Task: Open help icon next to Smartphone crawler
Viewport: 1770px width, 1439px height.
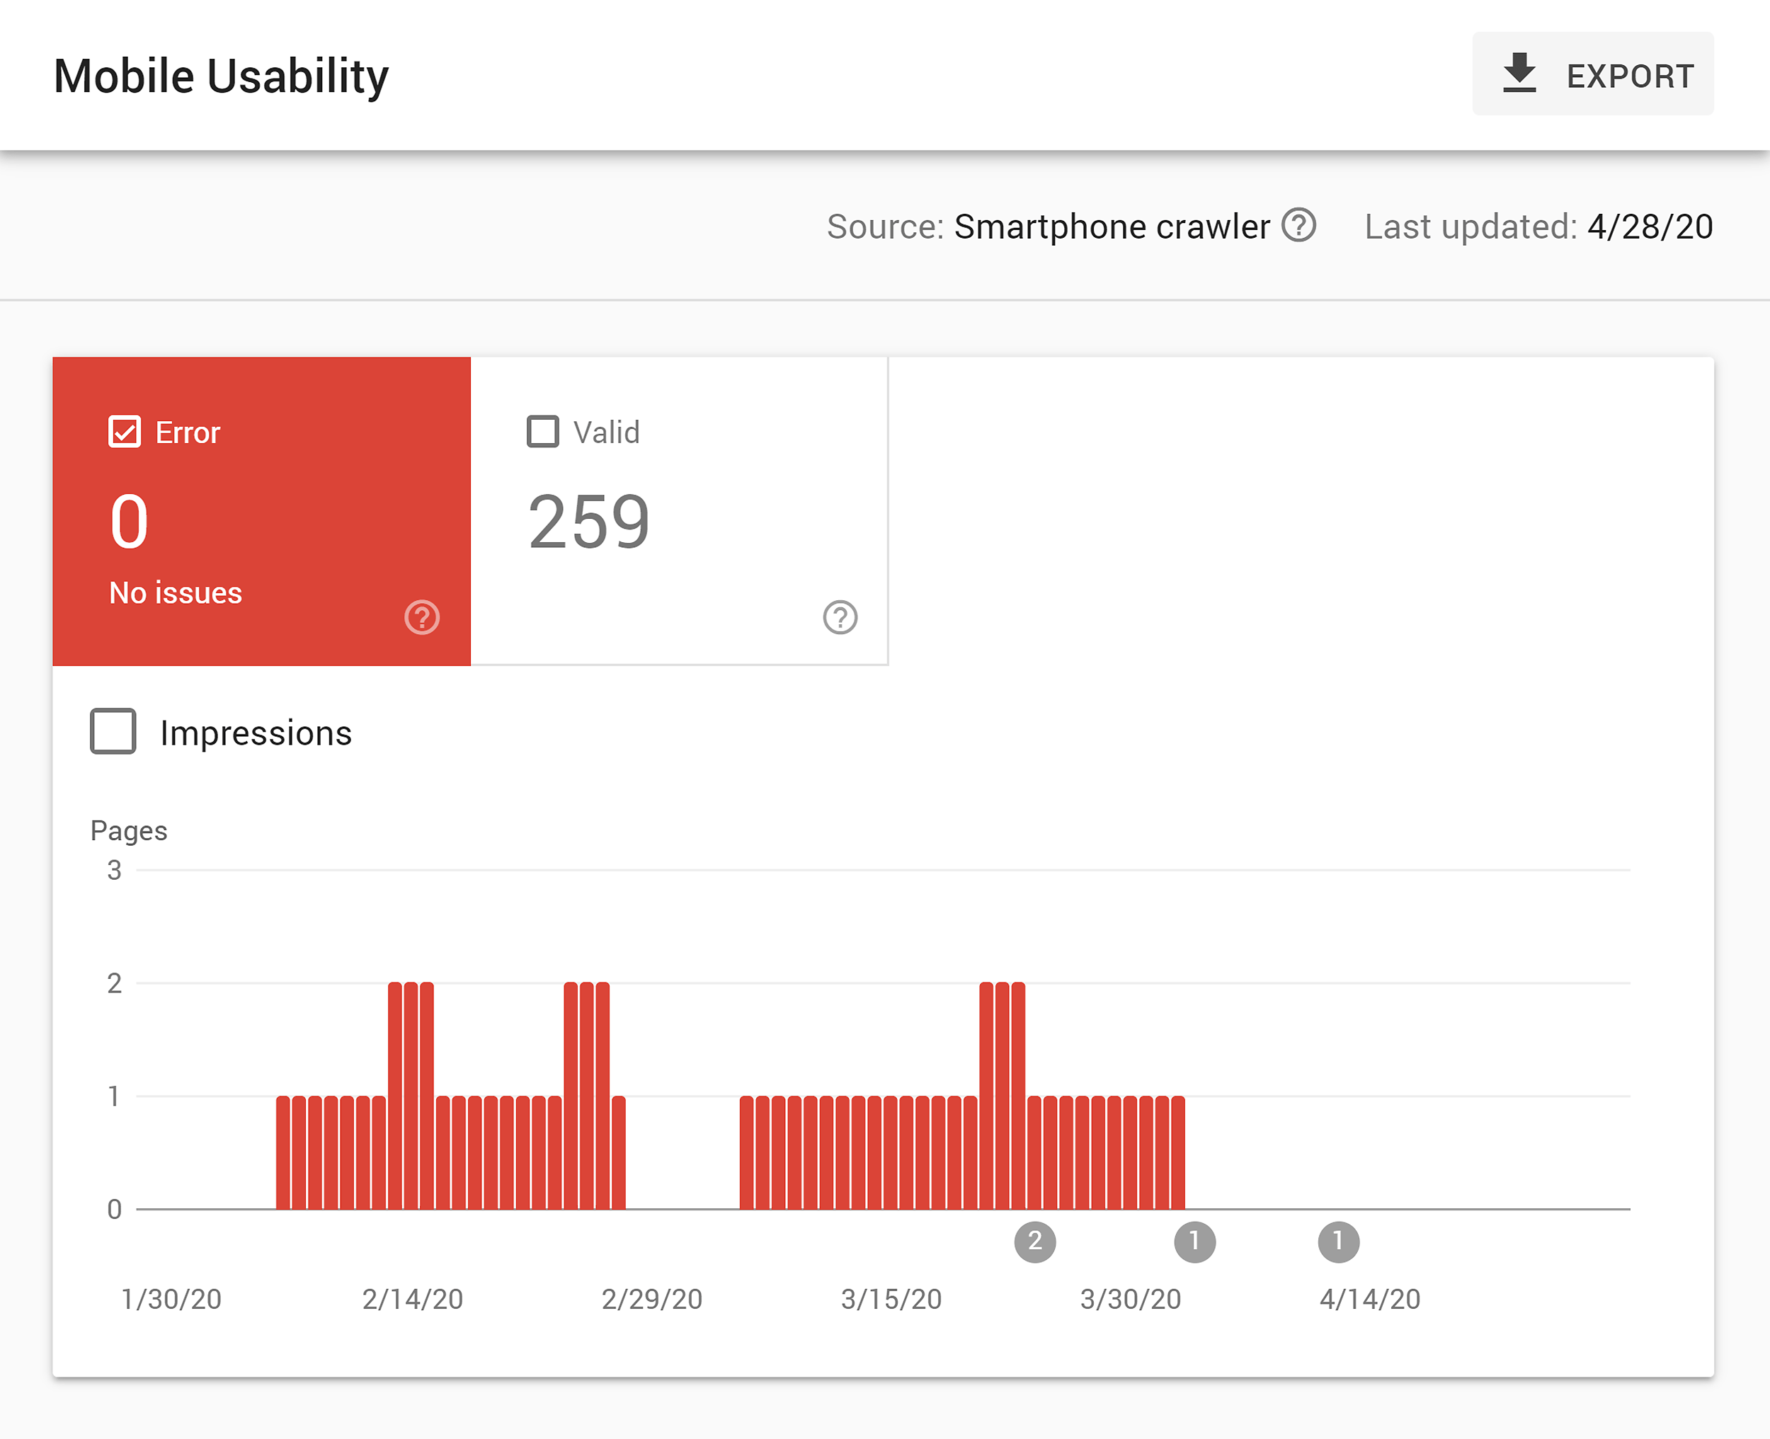Action: 1298,226
